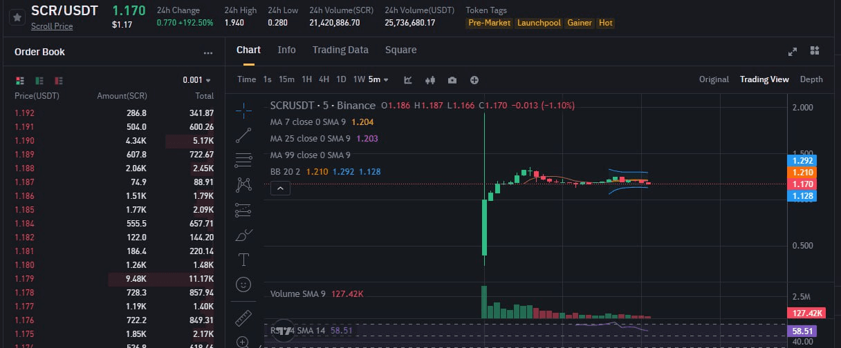This screenshot has height=348, width=841.
Task: Set chart interval to 1D
Action: tap(342, 79)
